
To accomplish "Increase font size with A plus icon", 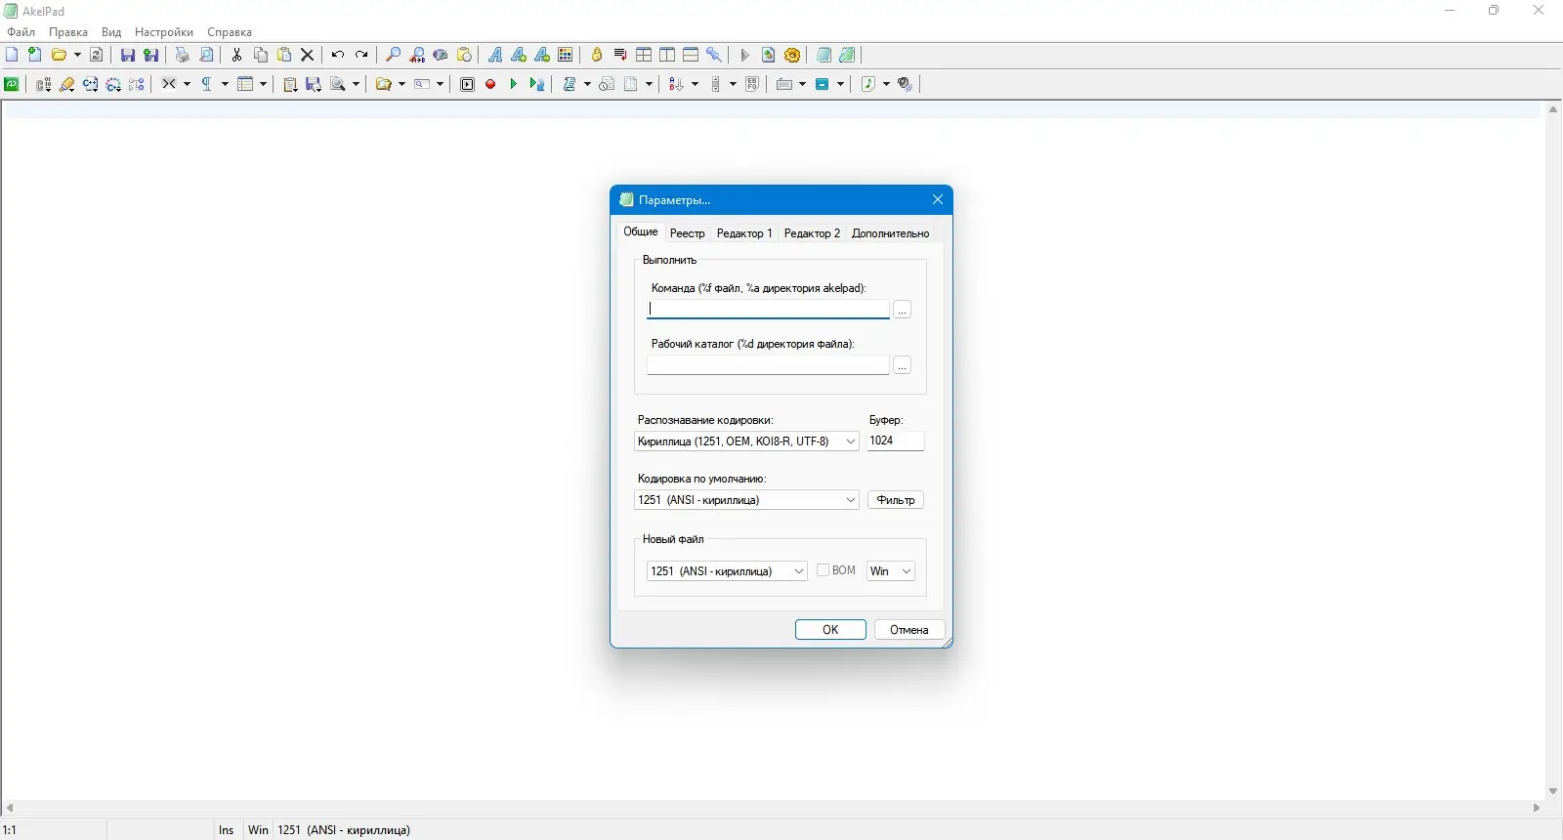I will (x=519, y=56).
